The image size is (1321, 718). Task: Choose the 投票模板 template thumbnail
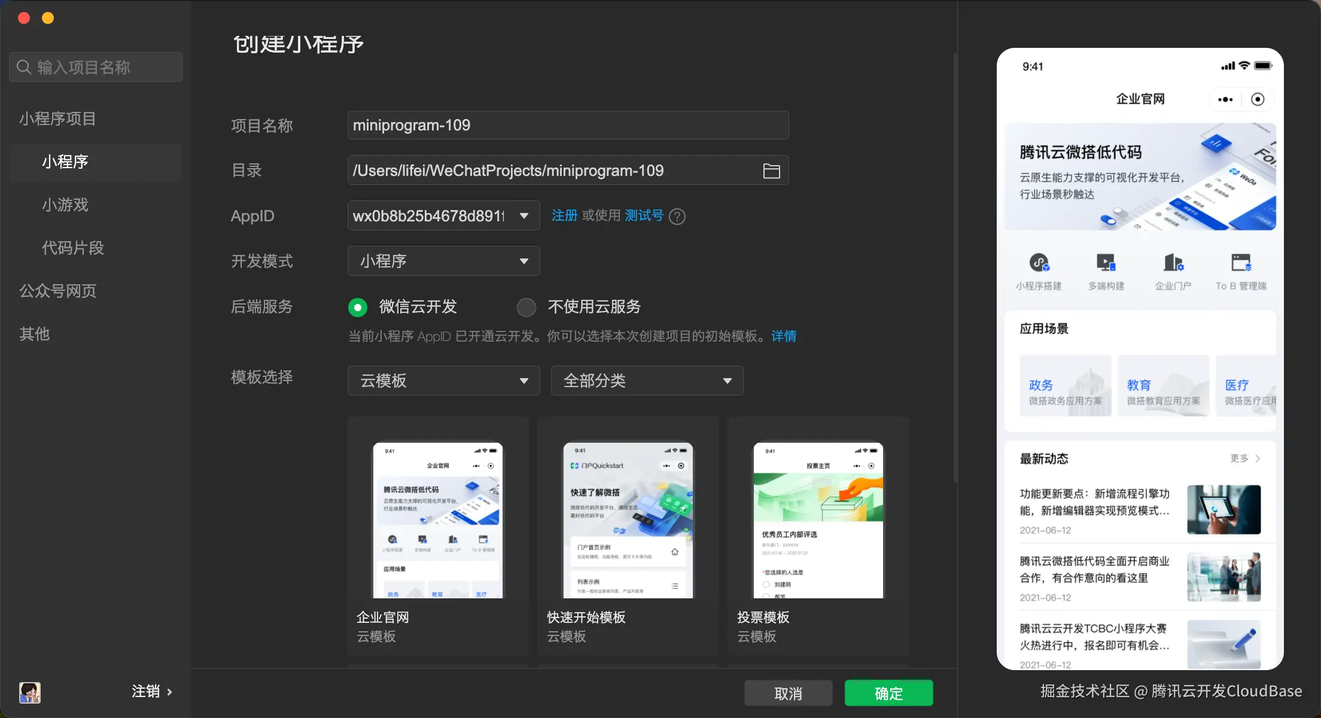[x=818, y=521]
